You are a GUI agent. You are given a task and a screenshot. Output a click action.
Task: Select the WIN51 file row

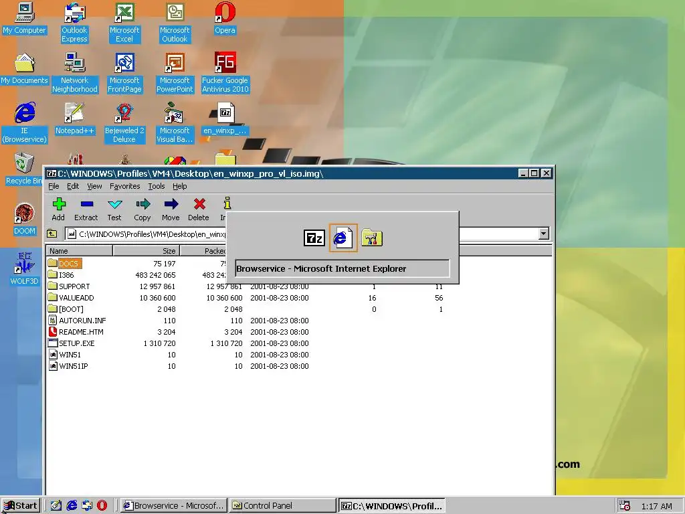coord(64,355)
